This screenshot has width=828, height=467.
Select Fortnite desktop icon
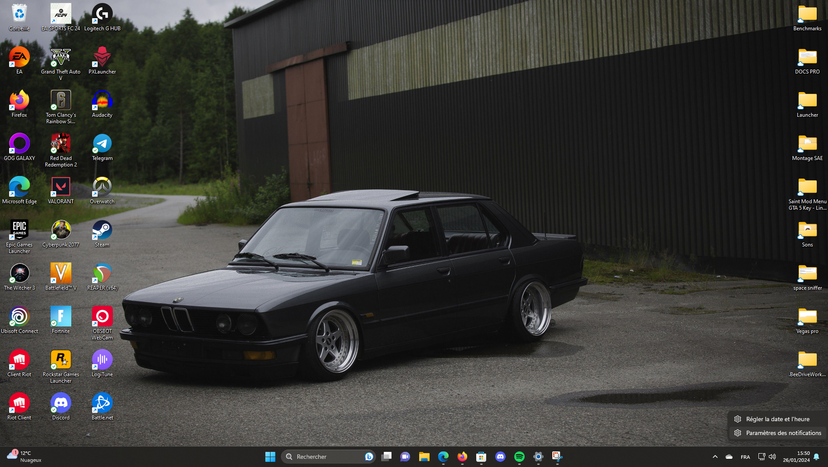click(61, 320)
